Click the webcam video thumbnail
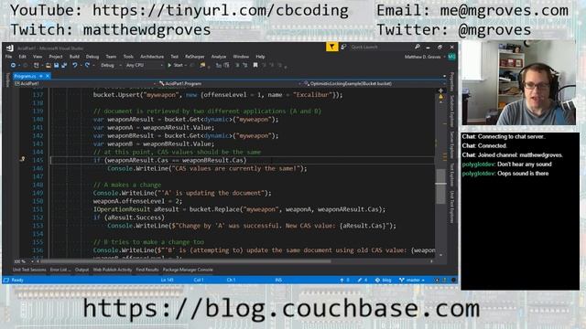Image resolution: width=586 pixels, height=329 pixels. 519,83
